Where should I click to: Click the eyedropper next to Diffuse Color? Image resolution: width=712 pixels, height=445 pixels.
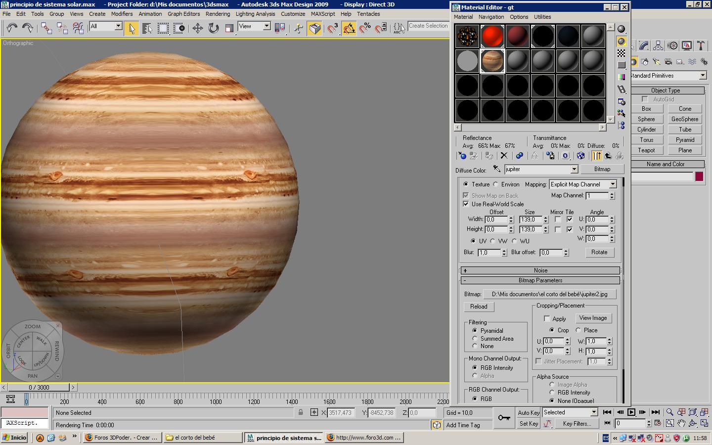click(497, 169)
